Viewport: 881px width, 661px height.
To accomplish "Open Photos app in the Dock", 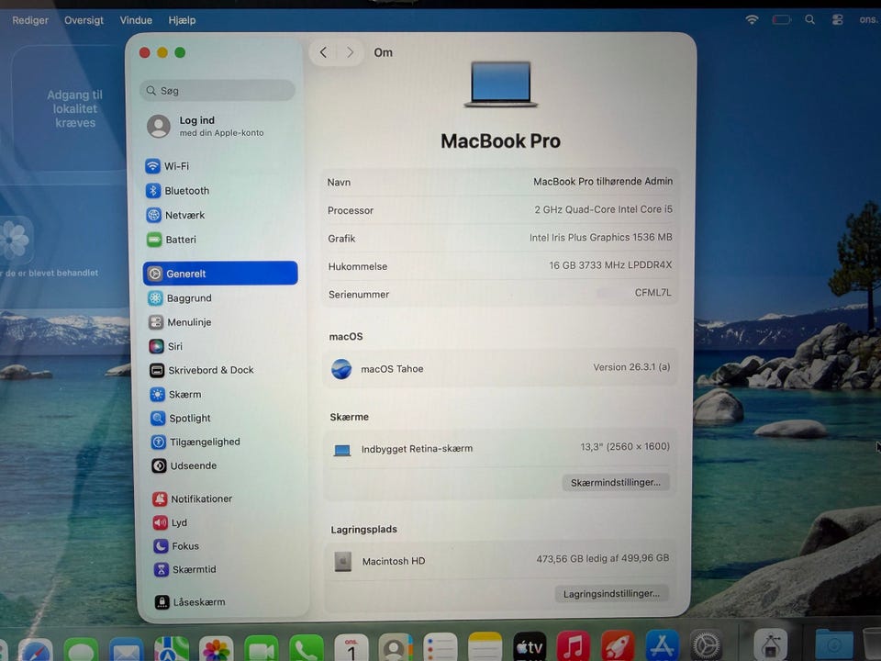I will 217,650.
